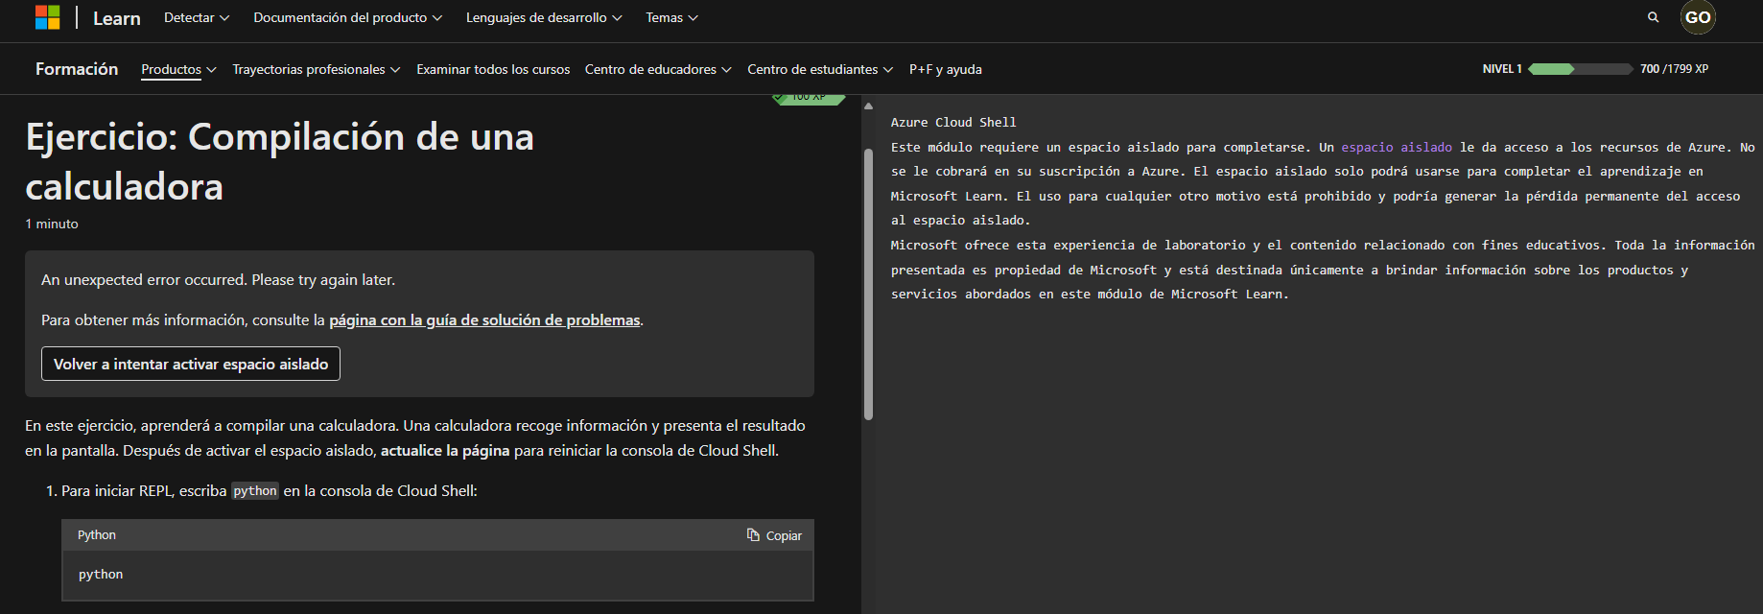Click the Copiar button in code block

[775, 535]
